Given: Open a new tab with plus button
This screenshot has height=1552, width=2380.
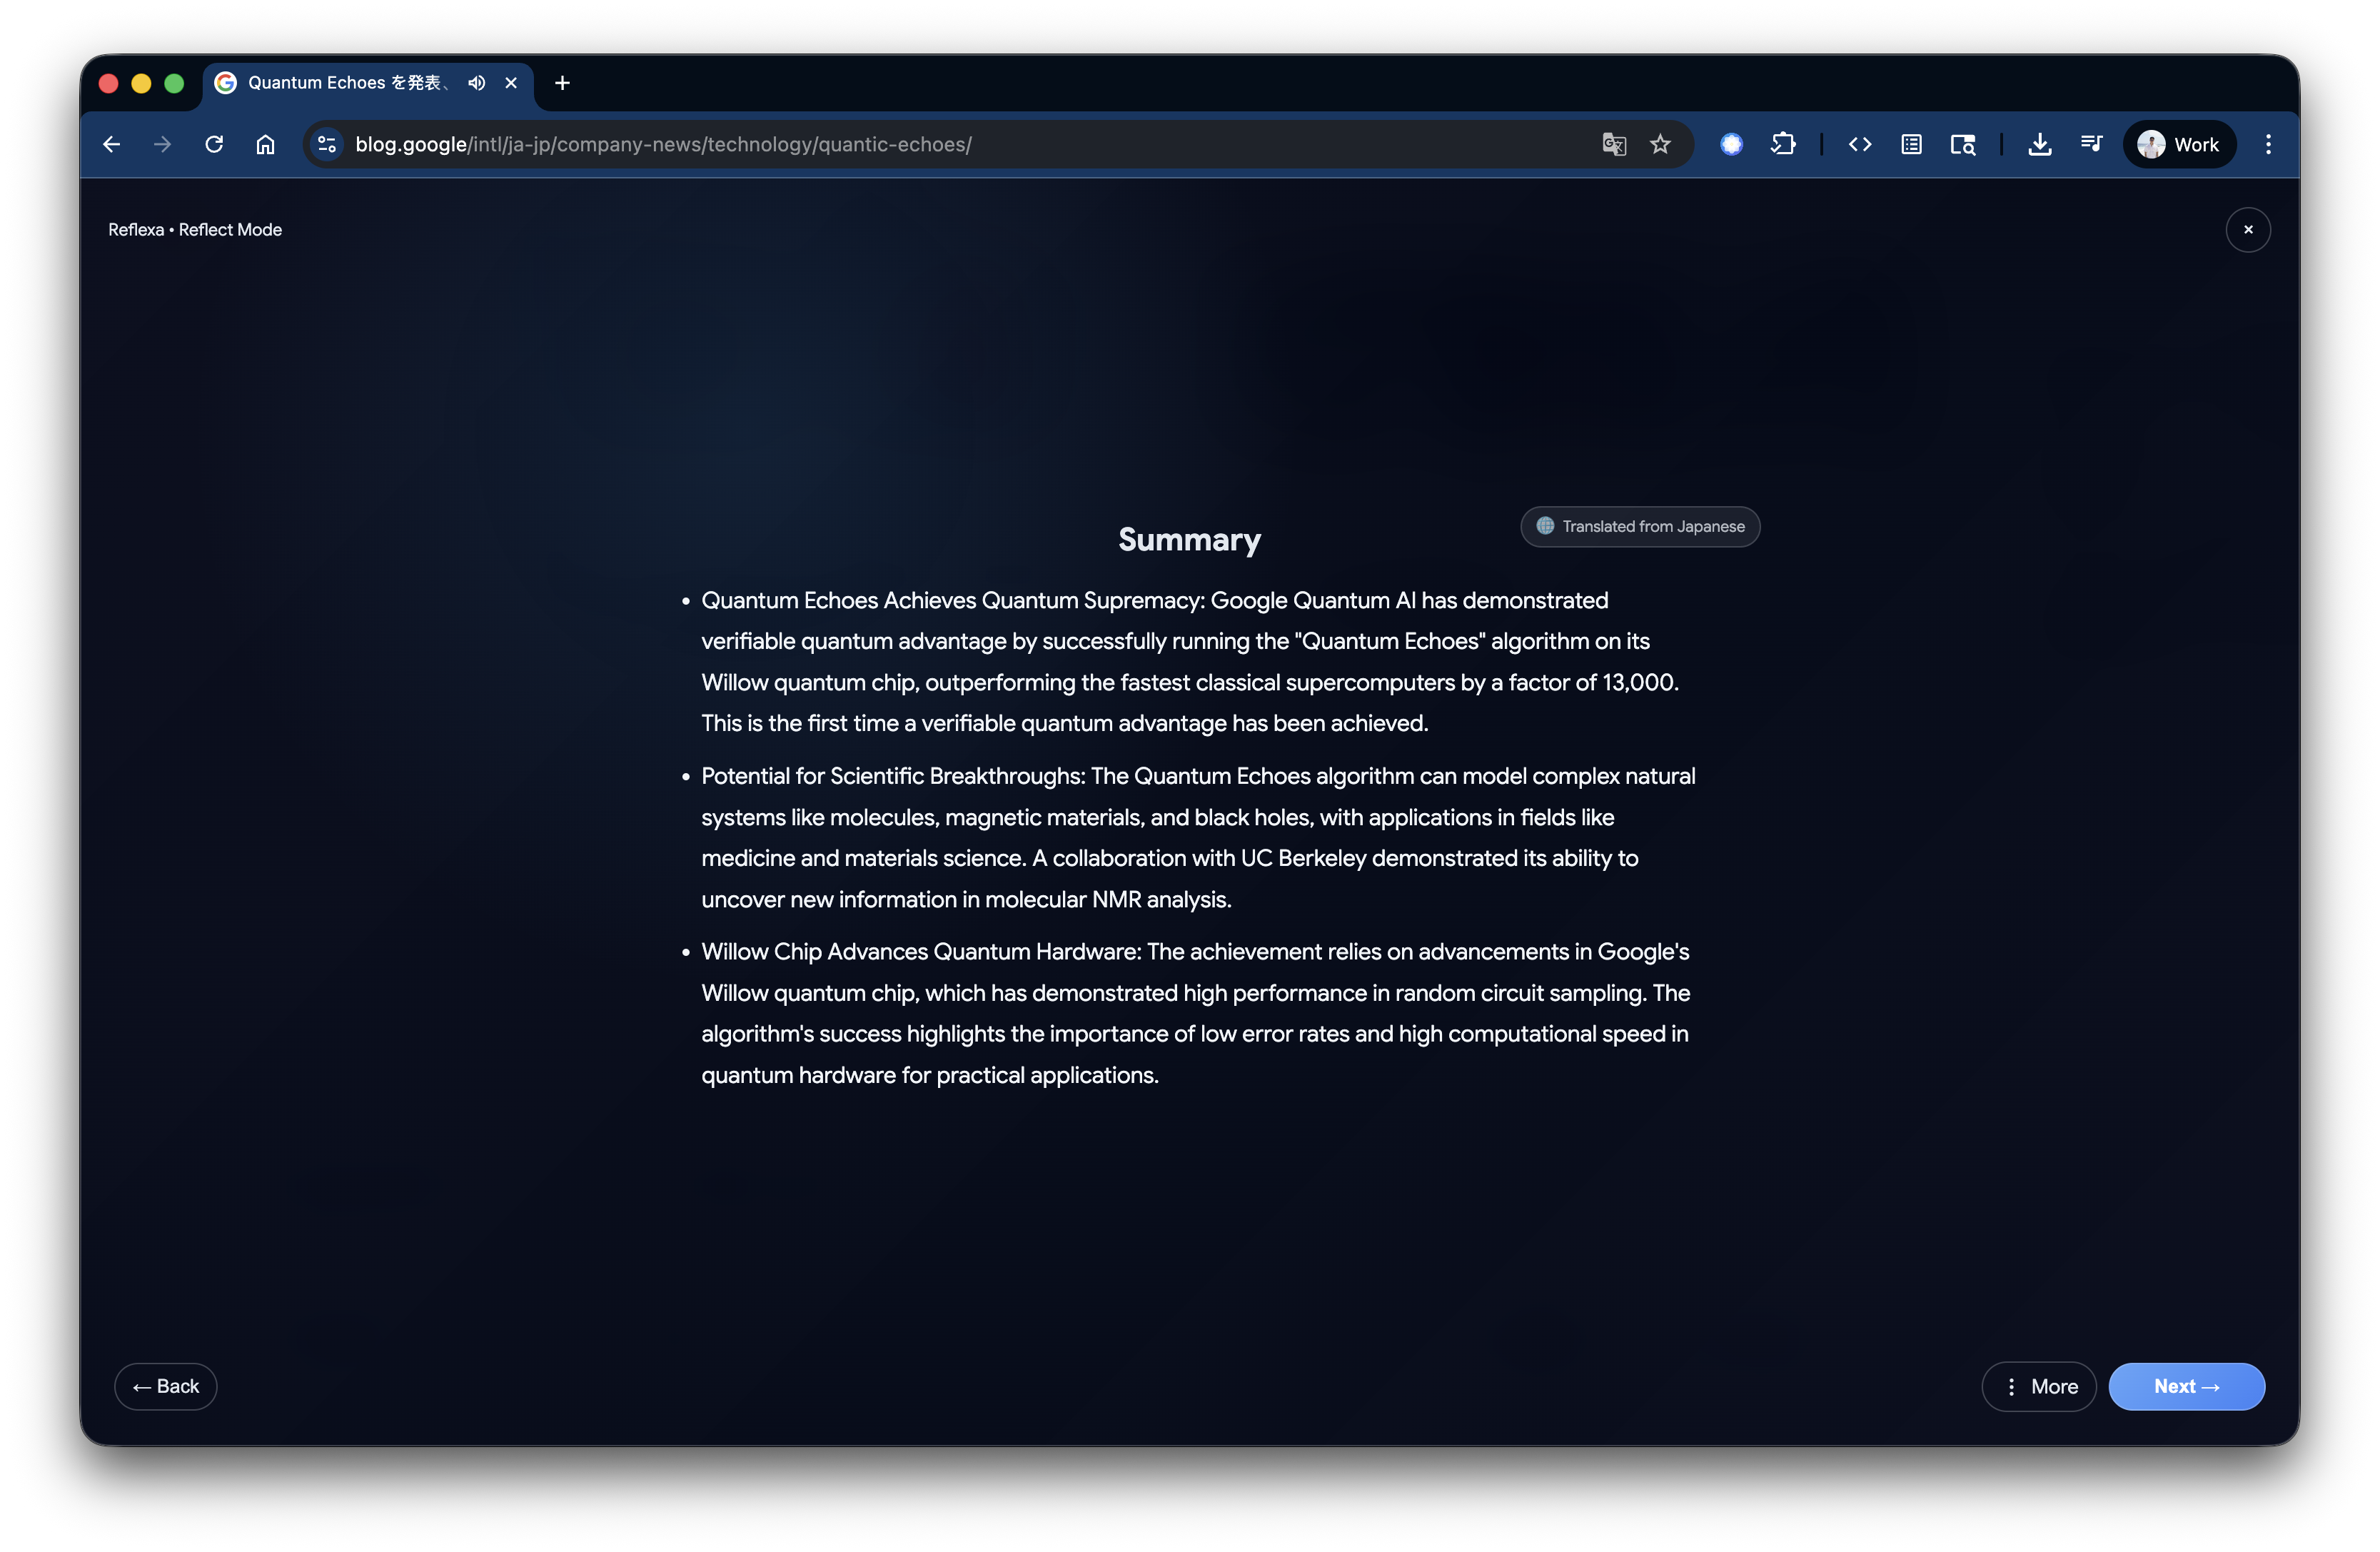Looking at the screenshot, I should click(562, 83).
